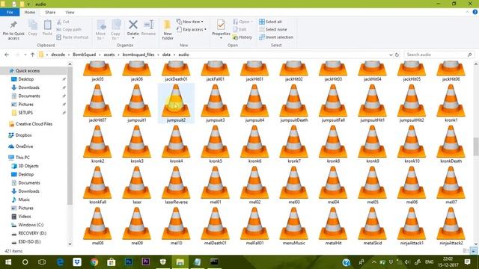Viewport: 479px width, 269px height.
Task: Select the menuMusic audio file
Action: [294, 226]
